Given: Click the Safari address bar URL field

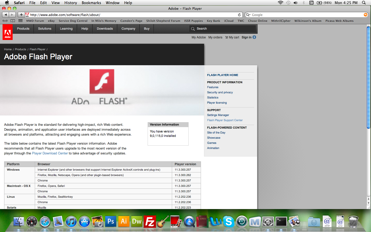Looking at the screenshot, I should click(x=134, y=15).
